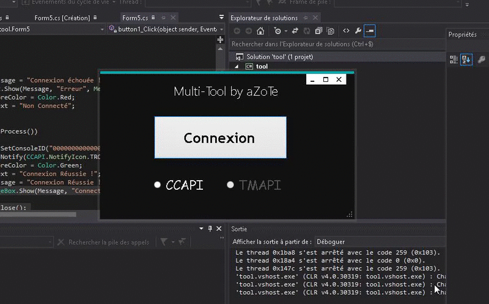Click the output line with thread 0x18a4
Screen dimensions: 489x304
click(330, 261)
